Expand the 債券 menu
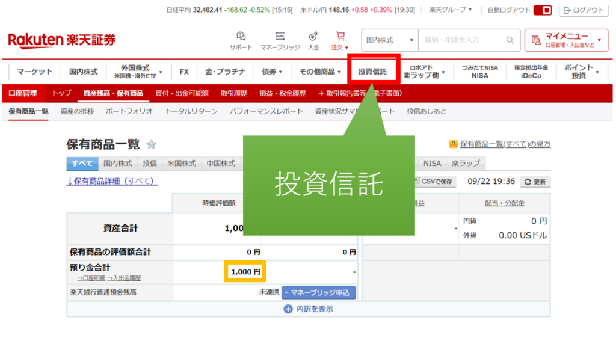616x338 pixels. (x=272, y=72)
